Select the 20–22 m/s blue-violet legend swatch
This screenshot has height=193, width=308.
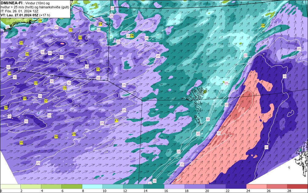coord(216,187)
